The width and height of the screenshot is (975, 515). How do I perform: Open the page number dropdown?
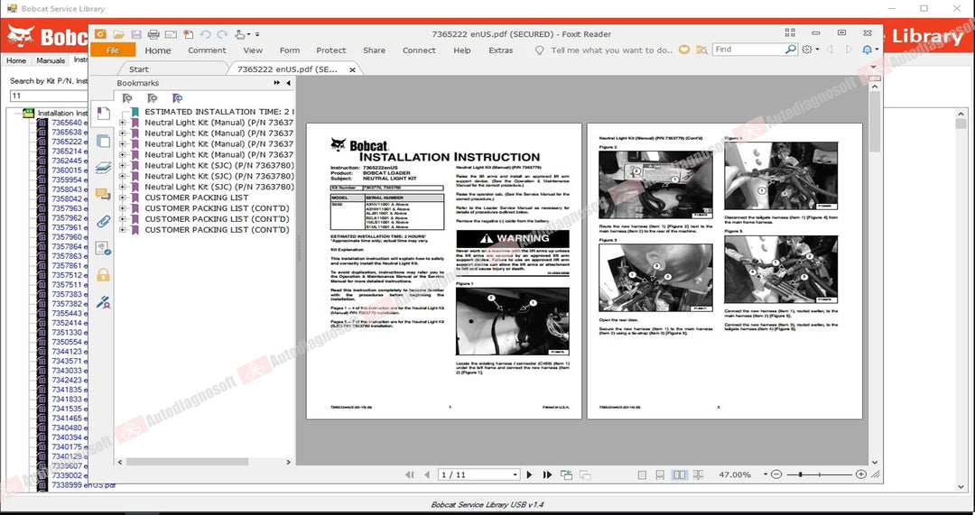[x=515, y=474]
